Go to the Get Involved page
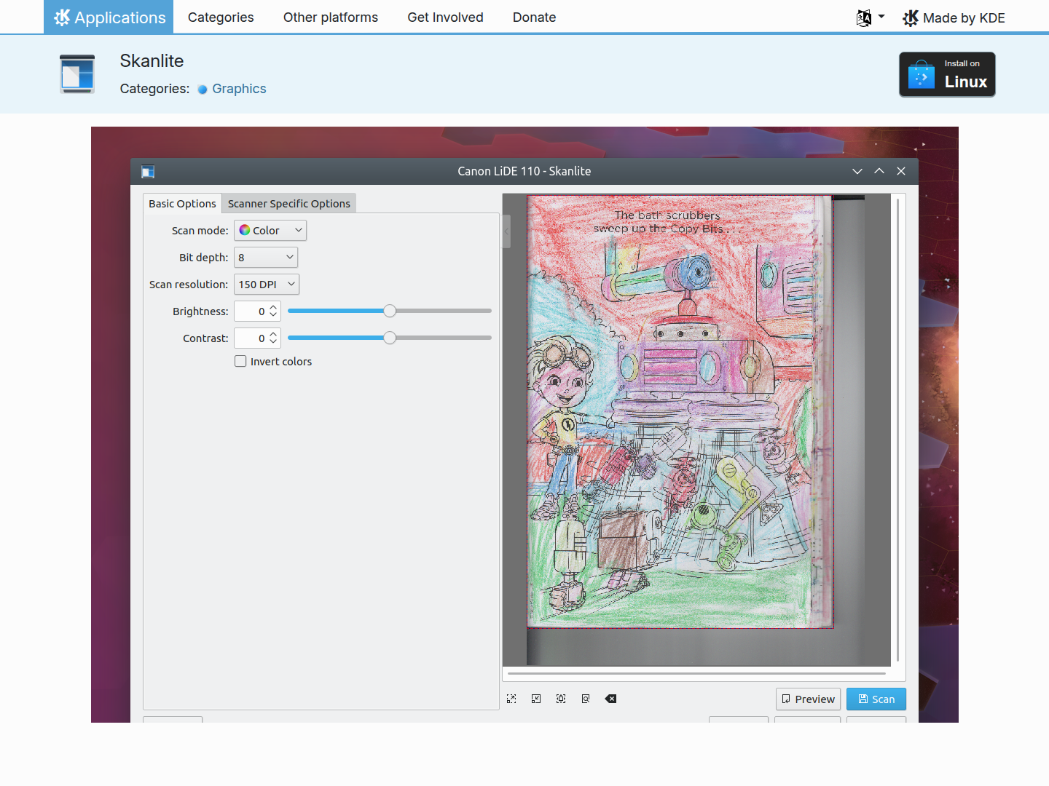This screenshot has width=1049, height=786. coord(445,17)
